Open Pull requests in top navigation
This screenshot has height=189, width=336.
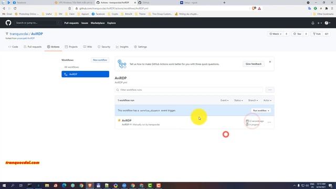coord(71,23)
